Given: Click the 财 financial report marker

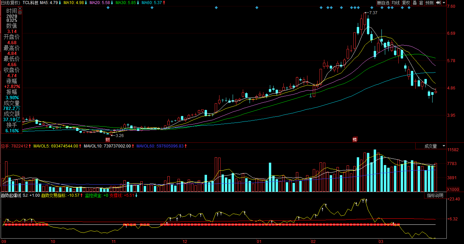Looking at the screenshot, I should (108, 139).
